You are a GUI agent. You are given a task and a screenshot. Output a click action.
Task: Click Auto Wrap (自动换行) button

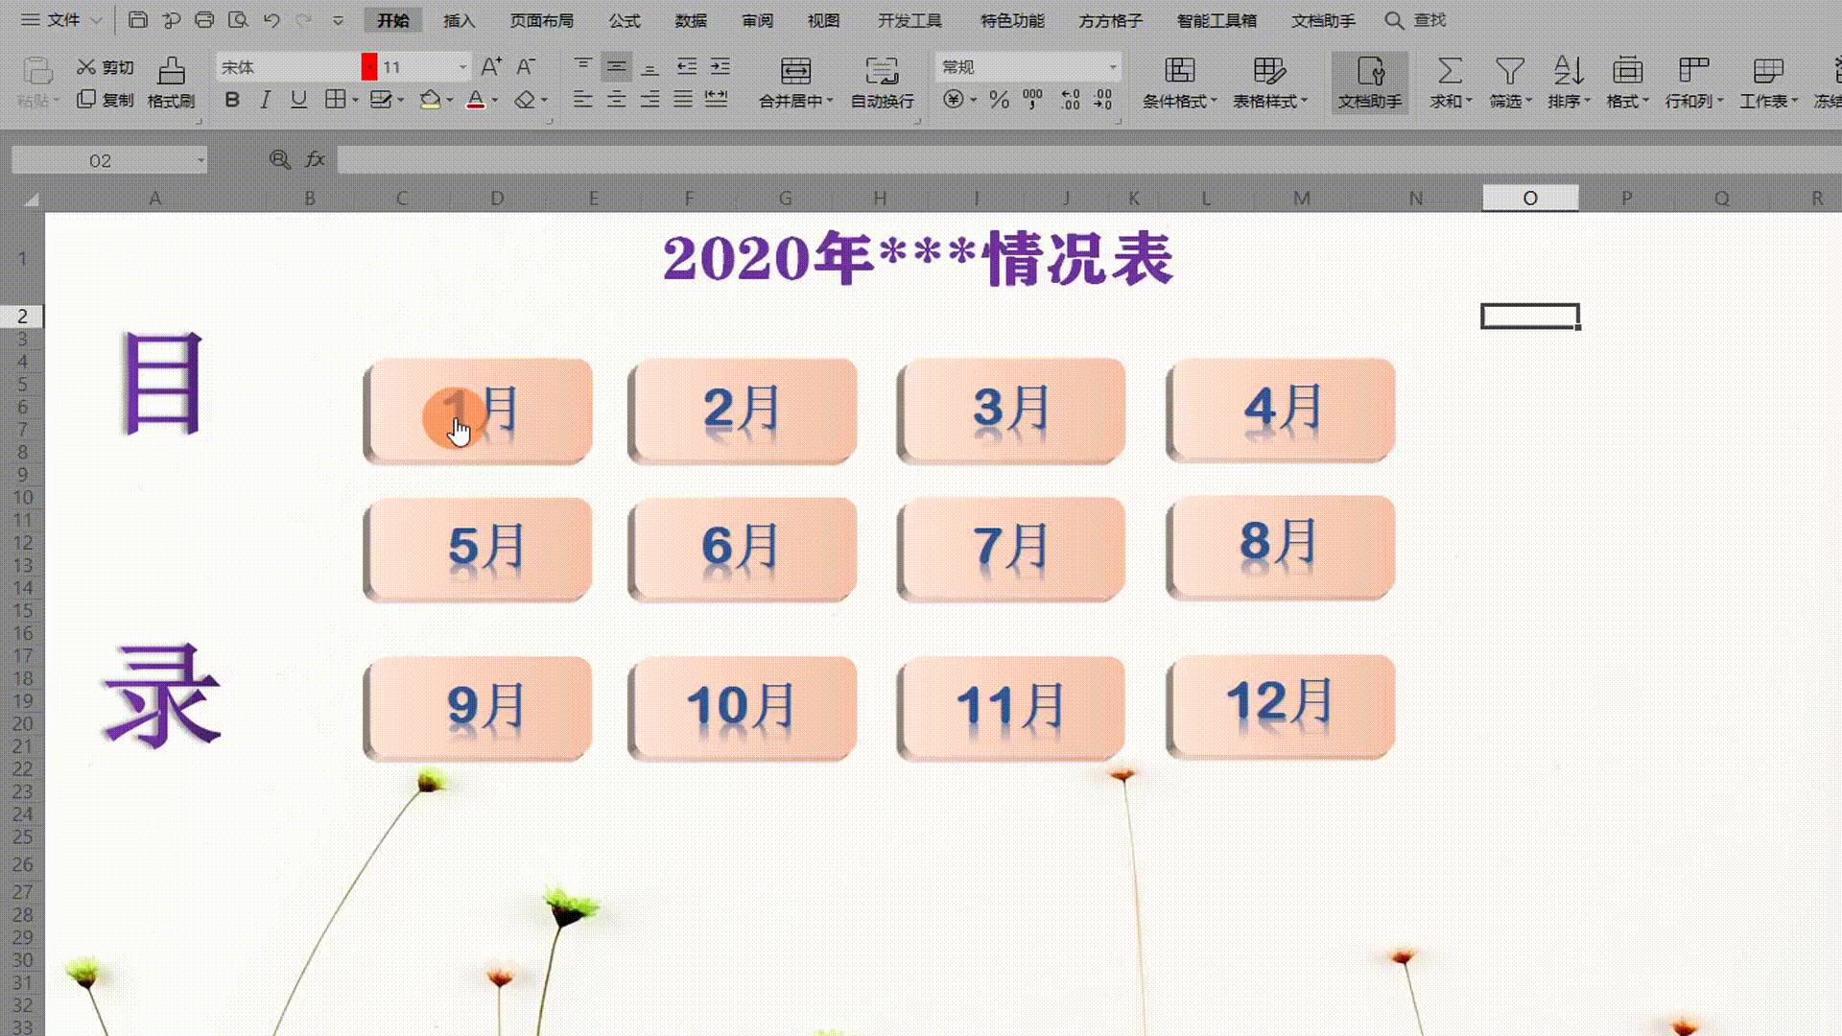(882, 82)
